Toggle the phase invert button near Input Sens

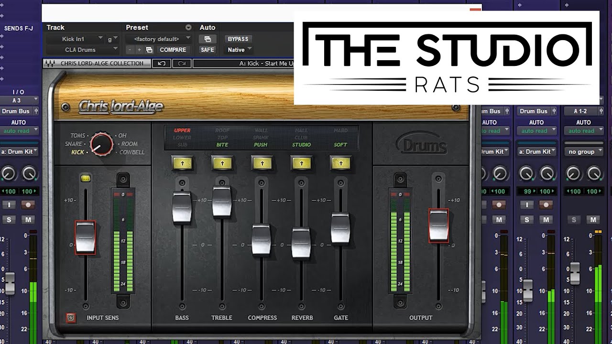coord(71,317)
